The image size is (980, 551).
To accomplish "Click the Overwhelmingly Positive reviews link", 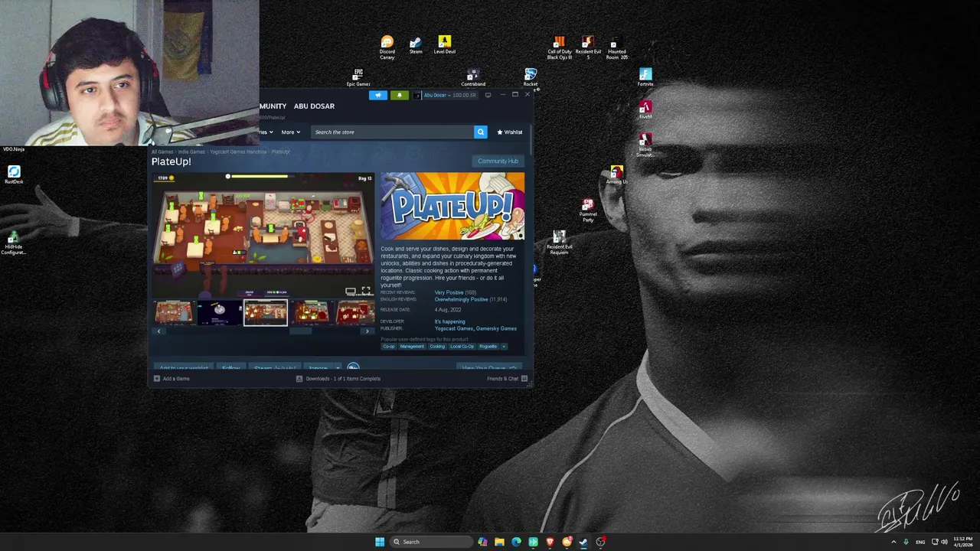I will [461, 299].
